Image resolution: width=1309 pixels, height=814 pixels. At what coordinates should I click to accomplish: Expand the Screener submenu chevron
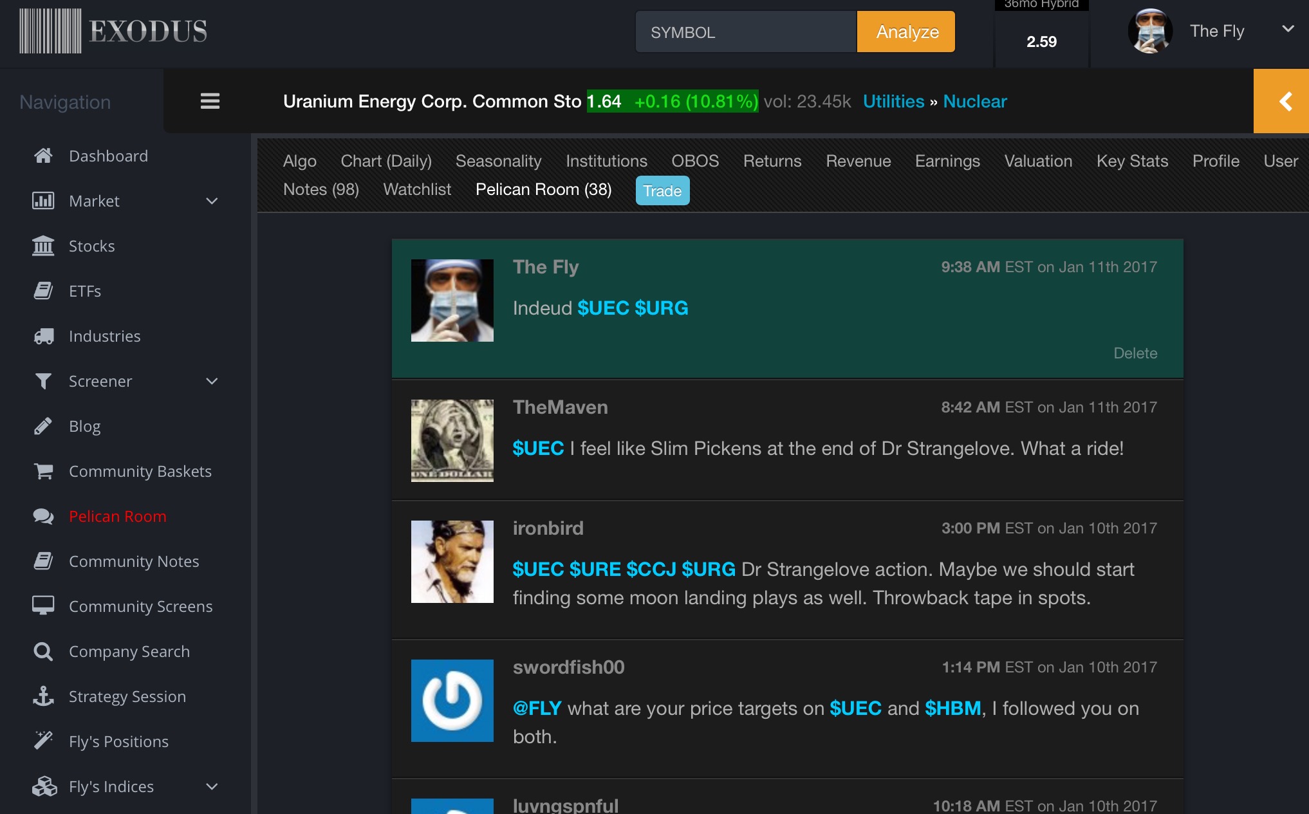click(x=212, y=381)
